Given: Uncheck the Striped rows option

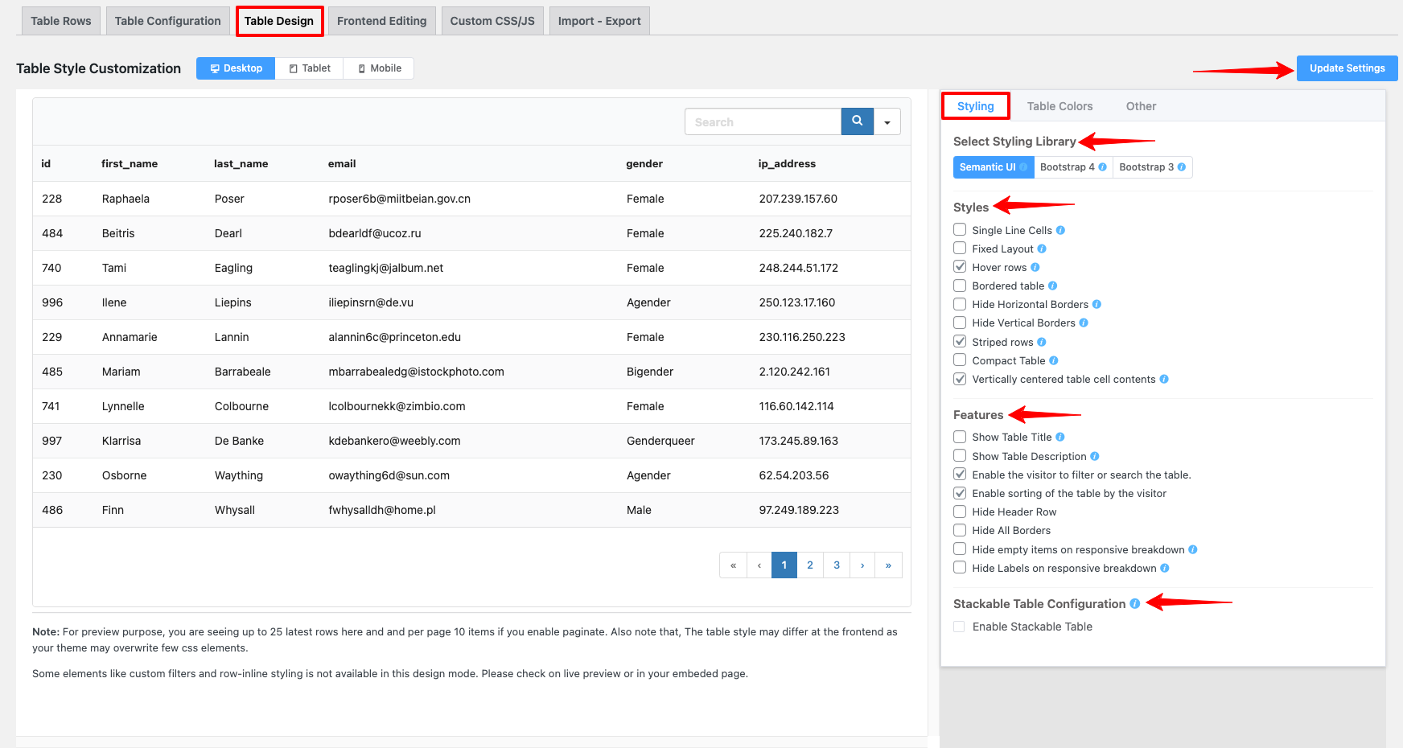Looking at the screenshot, I should 960,342.
